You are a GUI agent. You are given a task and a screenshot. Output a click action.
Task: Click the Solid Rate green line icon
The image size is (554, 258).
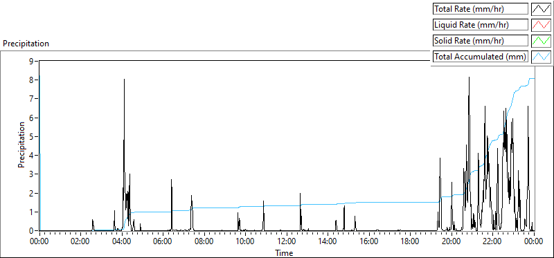pos(541,41)
